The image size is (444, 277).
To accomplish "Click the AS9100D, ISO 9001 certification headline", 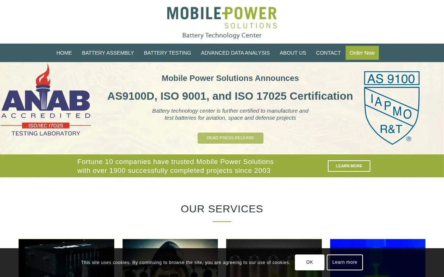I will (230, 96).
